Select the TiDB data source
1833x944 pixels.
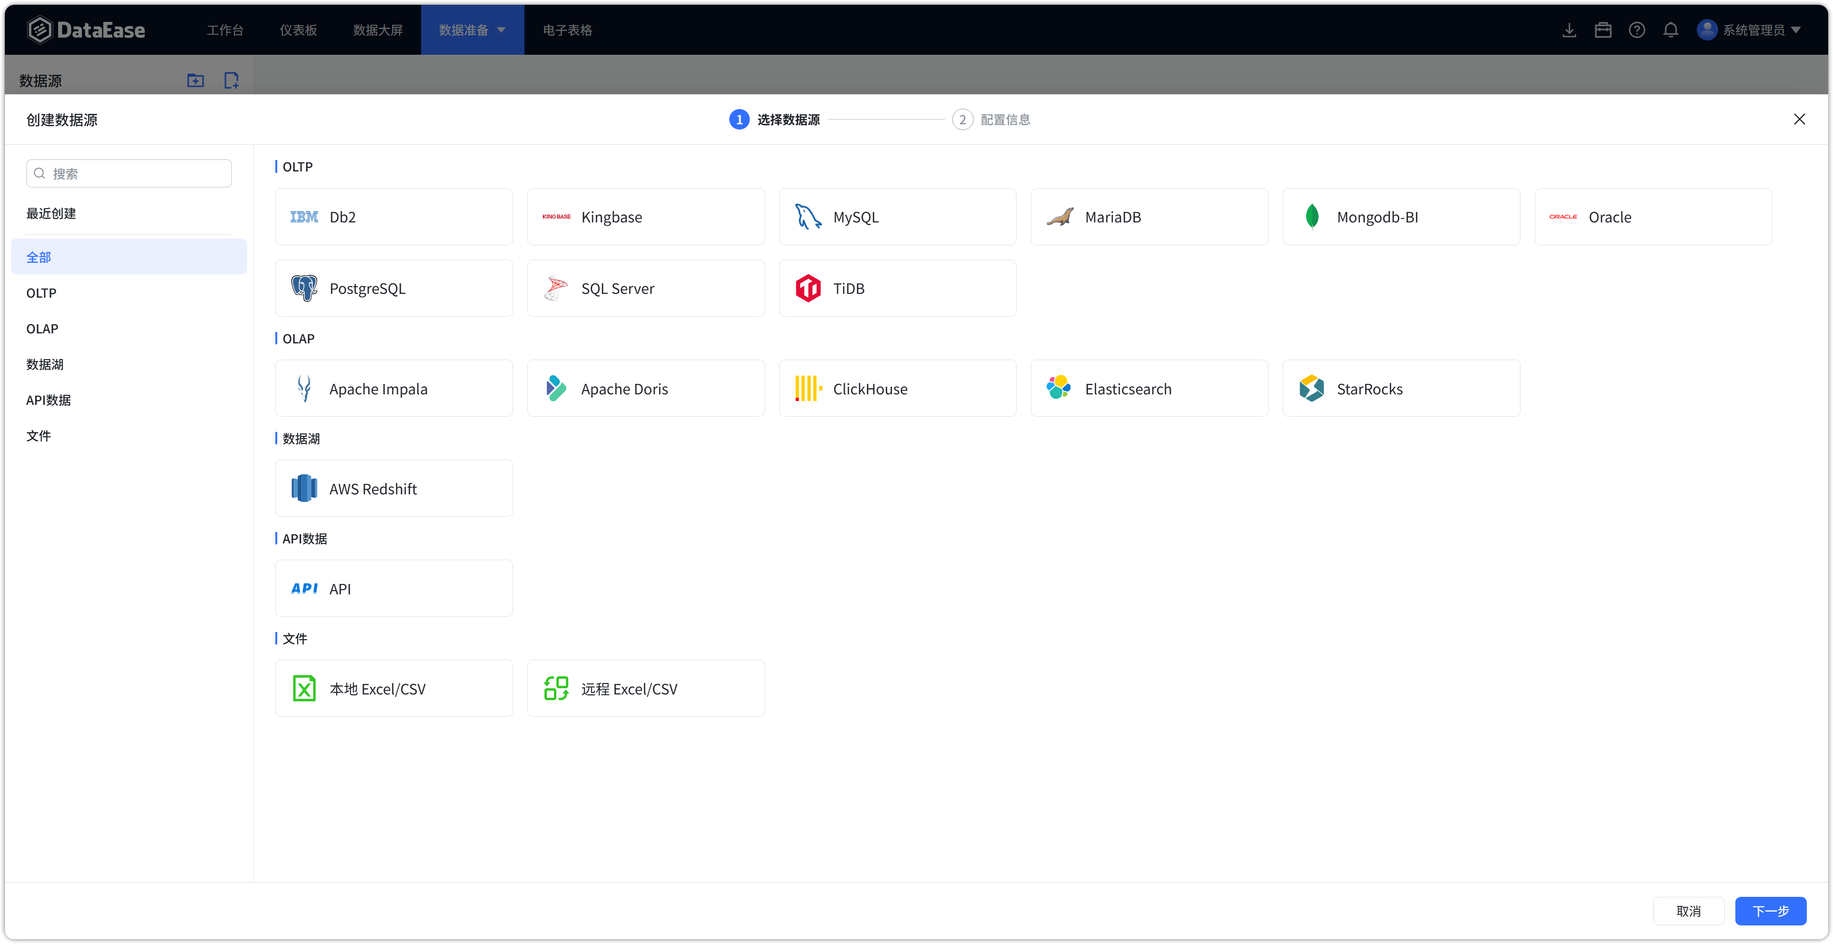(897, 288)
